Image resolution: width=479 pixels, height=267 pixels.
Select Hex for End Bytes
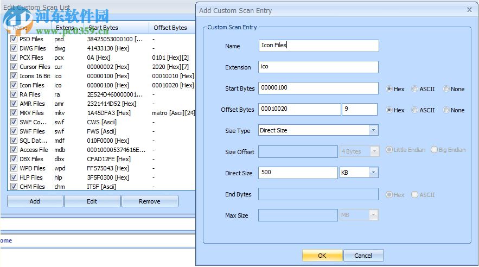[389, 195]
